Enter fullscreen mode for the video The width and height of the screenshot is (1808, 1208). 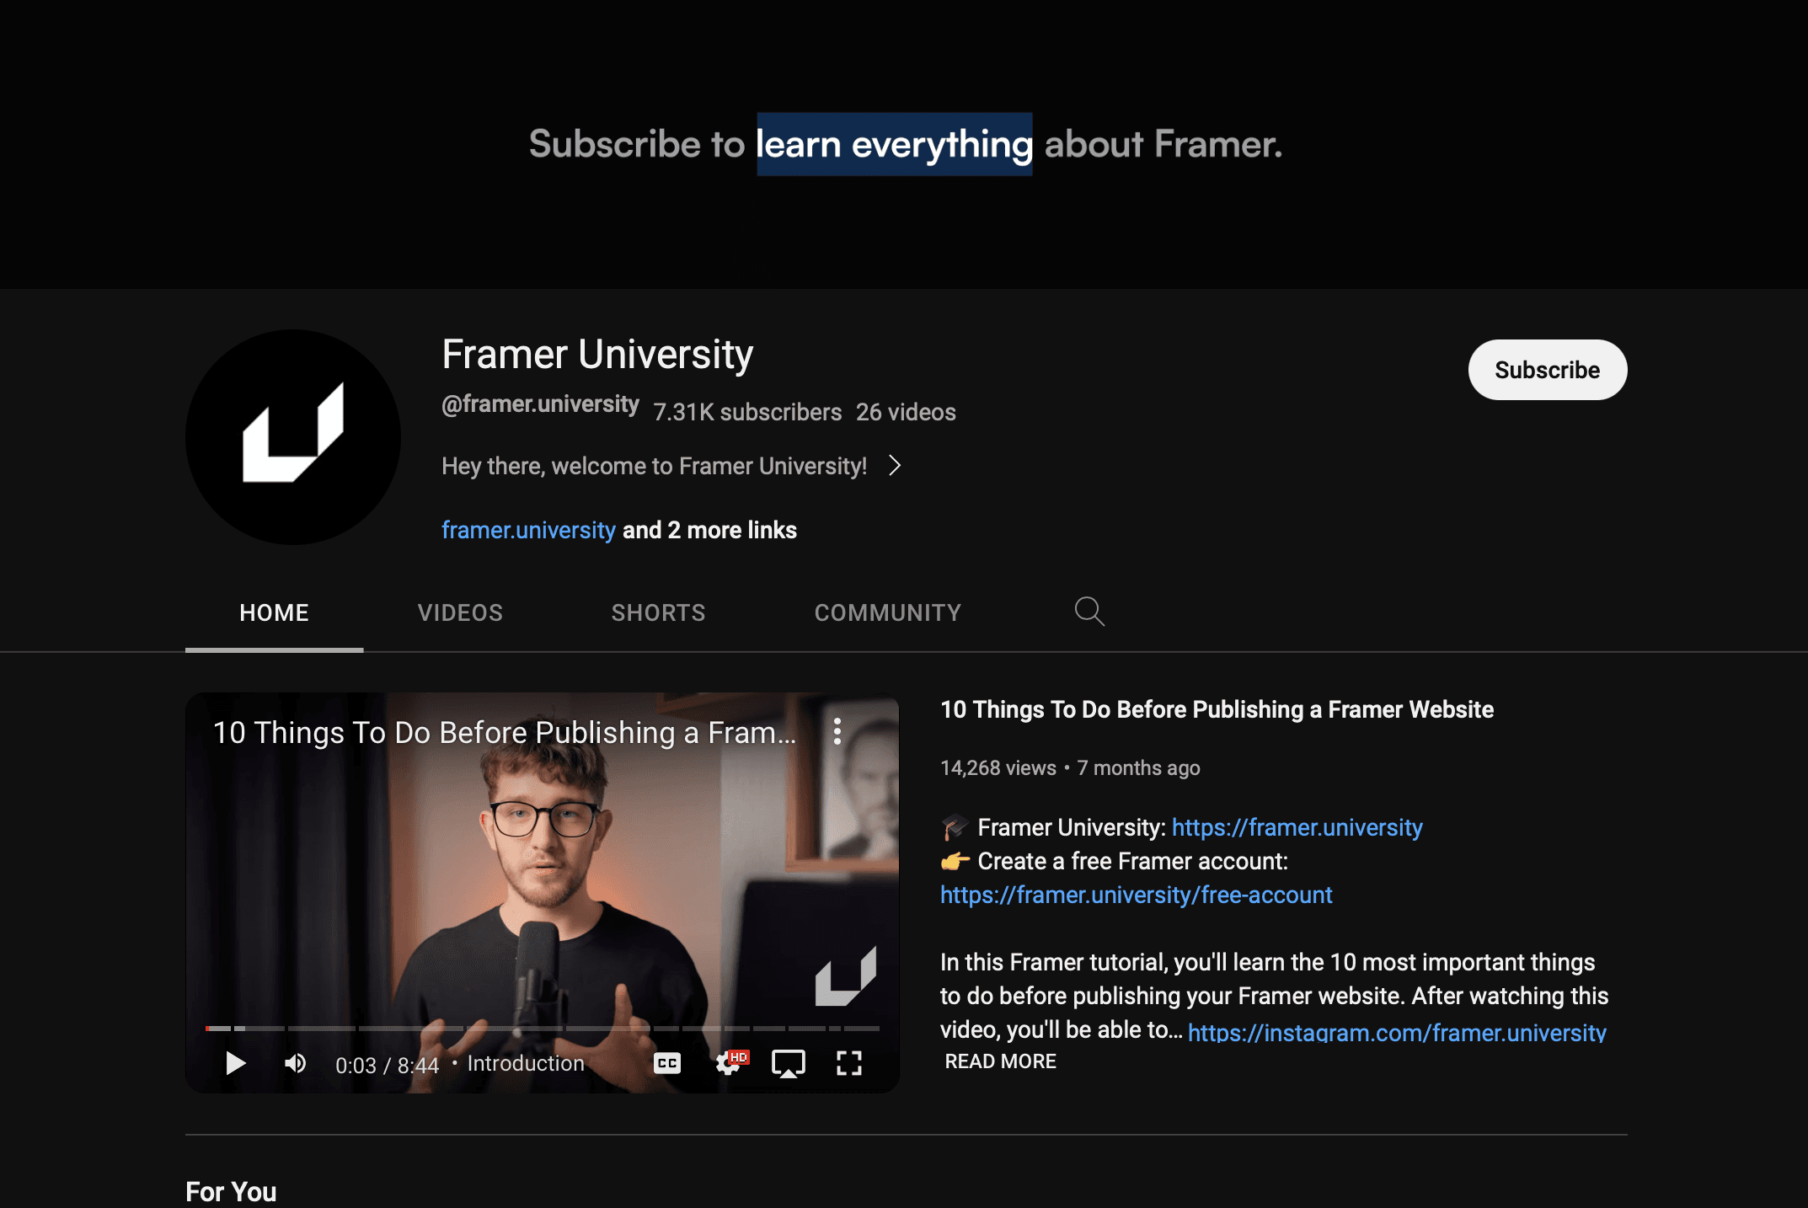pyautogui.click(x=848, y=1063)
